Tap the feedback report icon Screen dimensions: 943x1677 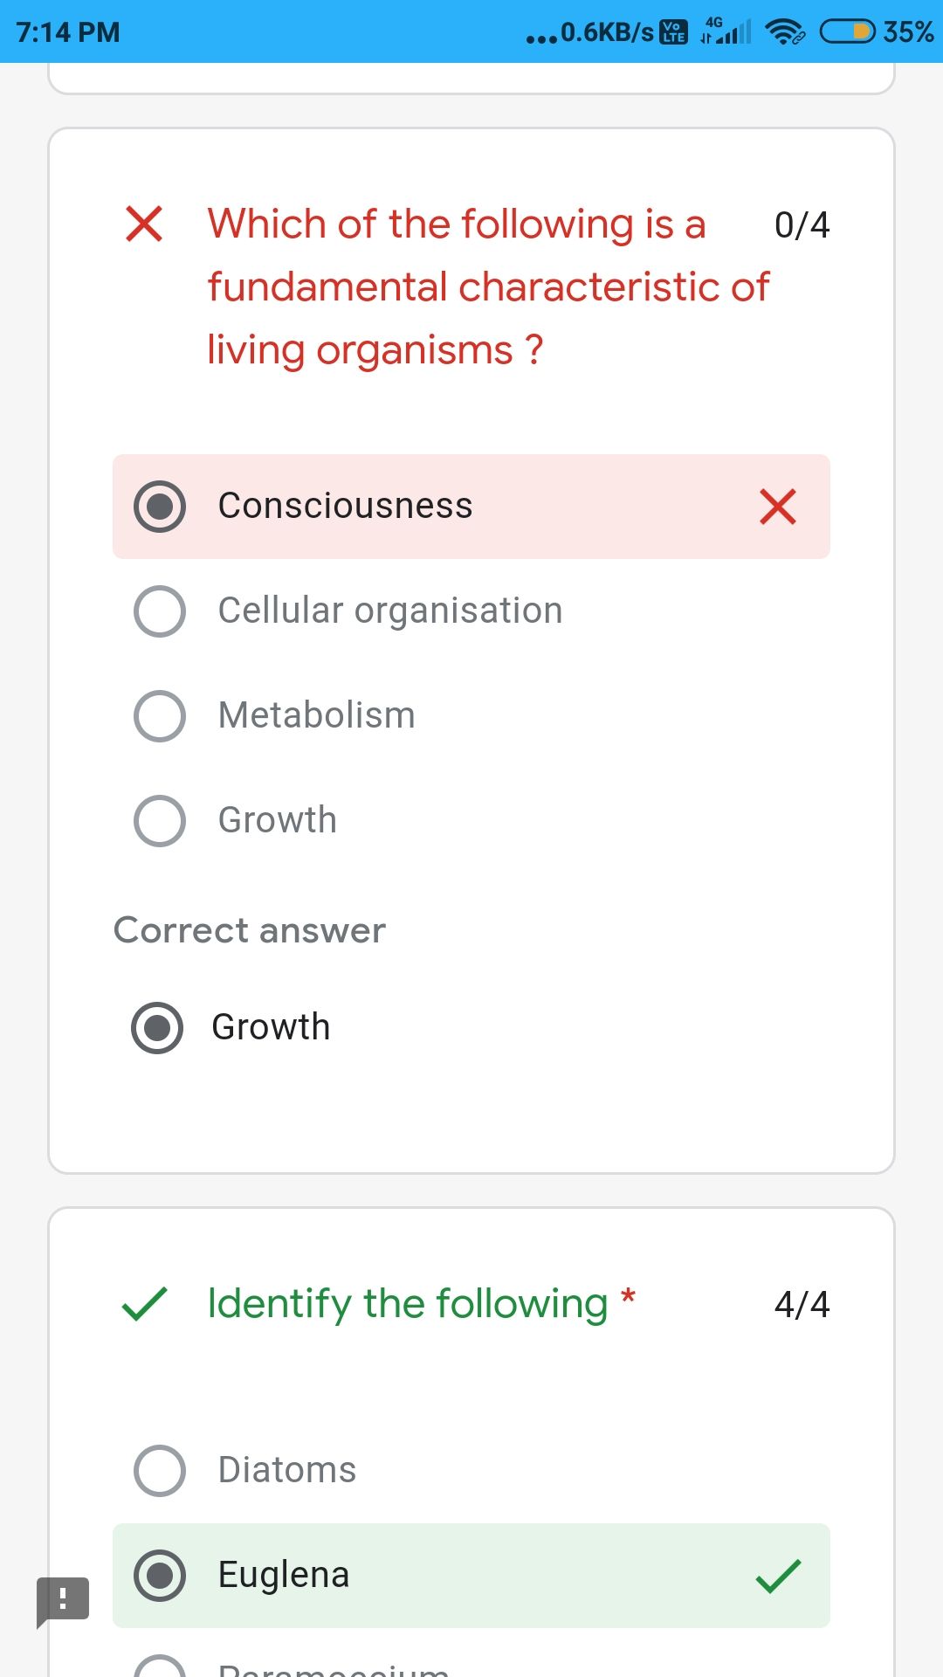[63, 1602]
